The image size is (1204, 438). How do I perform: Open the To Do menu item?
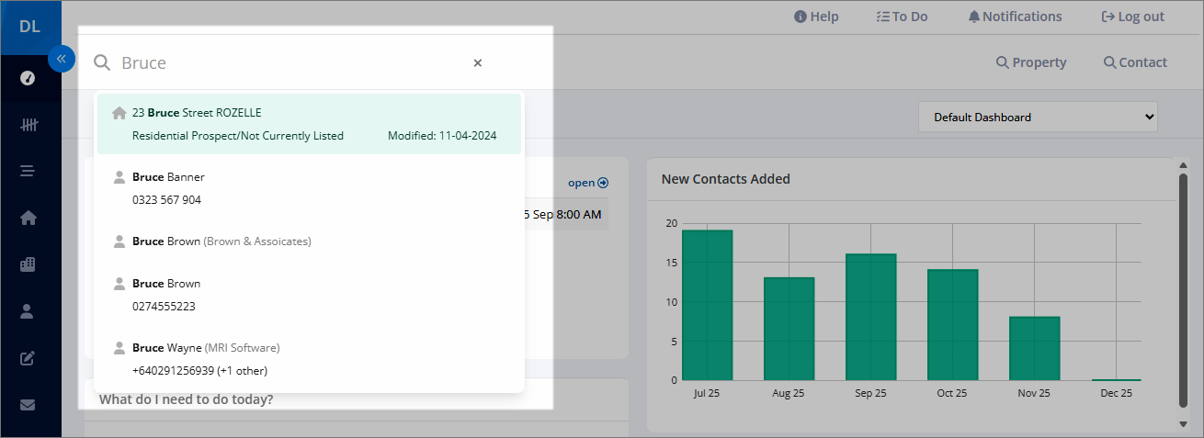click(902, 17)
